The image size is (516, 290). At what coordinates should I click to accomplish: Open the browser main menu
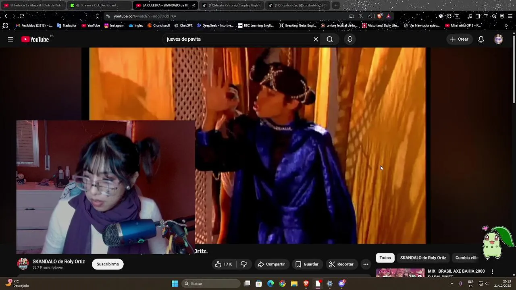(x=510, y=16)
